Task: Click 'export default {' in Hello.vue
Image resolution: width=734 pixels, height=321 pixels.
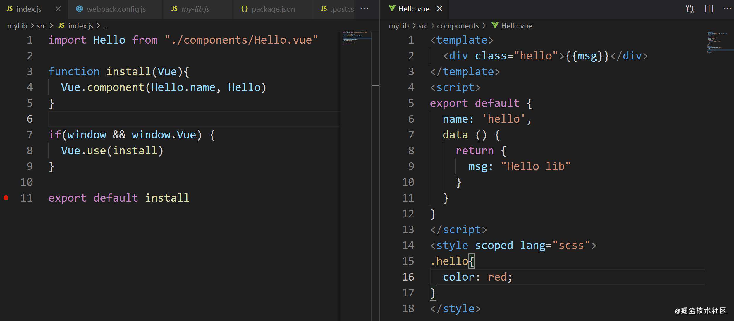Action: [x=481, y=103]
